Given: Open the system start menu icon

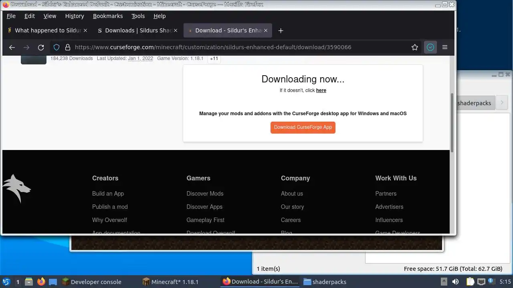Looking at the screenshot, I should pyautogui.click(x=6, y=282).
